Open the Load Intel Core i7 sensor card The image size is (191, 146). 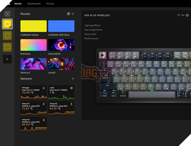pyautogui.click(x=61, y=92)
